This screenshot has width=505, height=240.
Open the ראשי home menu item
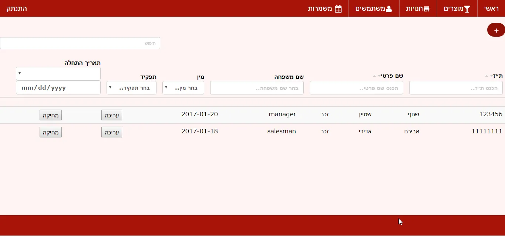click(x=491, y=9)
